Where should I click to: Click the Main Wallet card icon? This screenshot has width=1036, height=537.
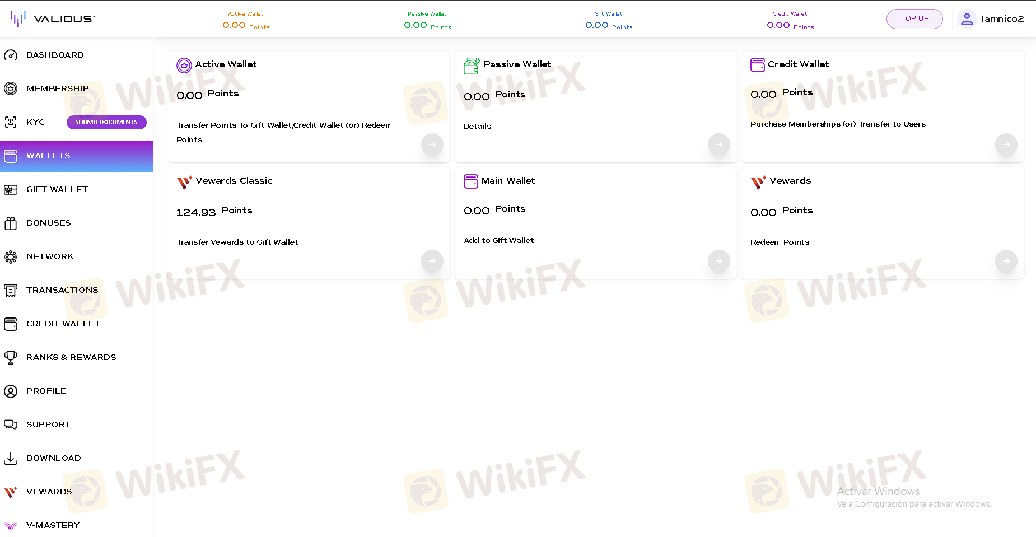[471, 181]
